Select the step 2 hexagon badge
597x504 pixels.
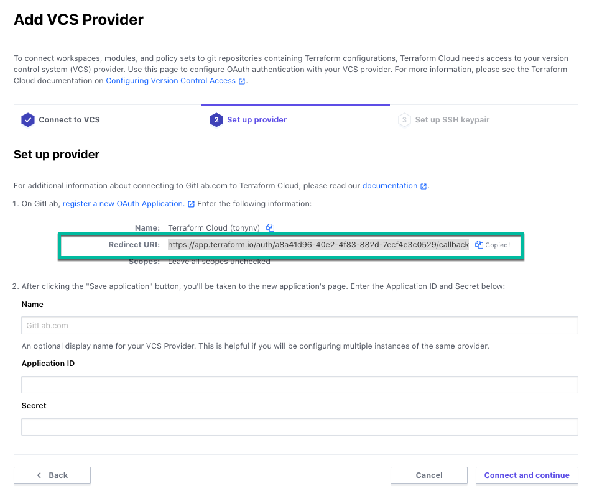pyautogui.click(x=216, y=120)
